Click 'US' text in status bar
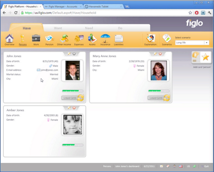214x172 pixels. pyautogui.click(x=188, y=166)
